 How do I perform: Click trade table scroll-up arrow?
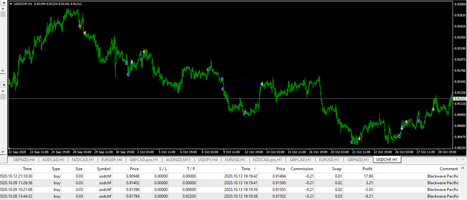(463, 169)
